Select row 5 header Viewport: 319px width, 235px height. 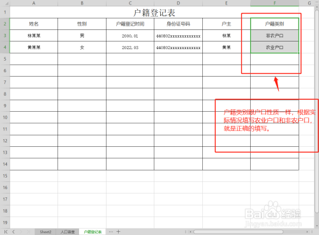(x=5, y=59)
